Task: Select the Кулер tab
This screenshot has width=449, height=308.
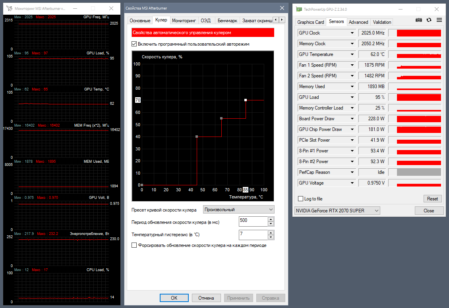Action: click(161, 20)
